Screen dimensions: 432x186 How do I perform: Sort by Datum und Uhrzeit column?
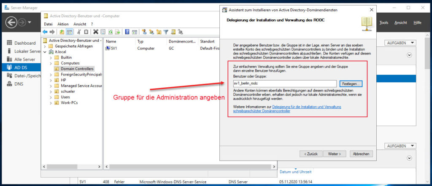click(295, 172)
